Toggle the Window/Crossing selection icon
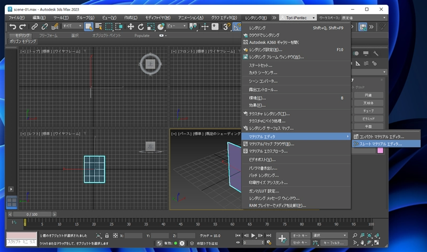This screenshot has height=252, width=427. coord(118,26)
